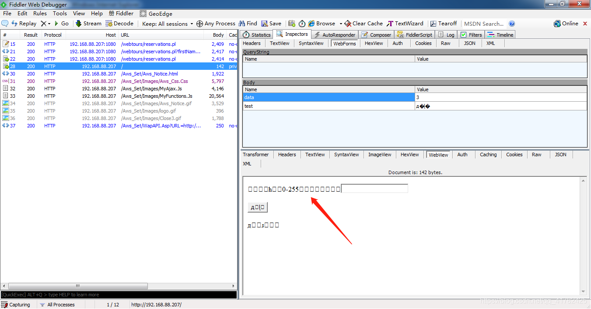Switch to the FiddlerScript tab

tap(414, 34)
